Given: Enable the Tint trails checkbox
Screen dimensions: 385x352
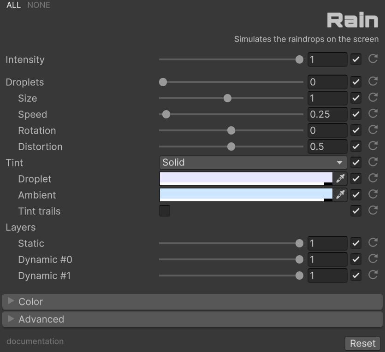Looking at the screenshot, I should tap(165, 211).
